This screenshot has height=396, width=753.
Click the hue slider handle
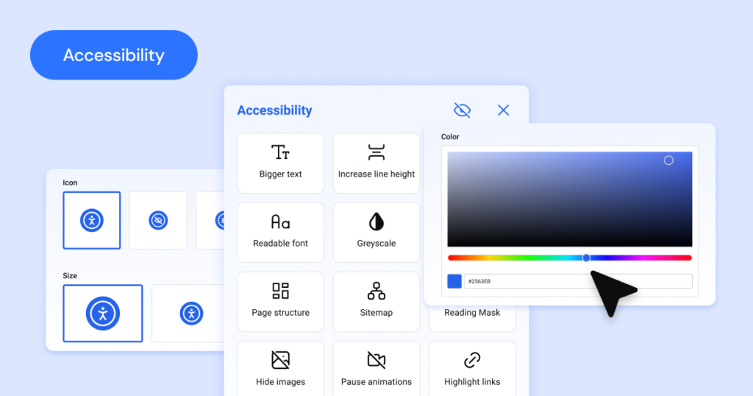586,258
